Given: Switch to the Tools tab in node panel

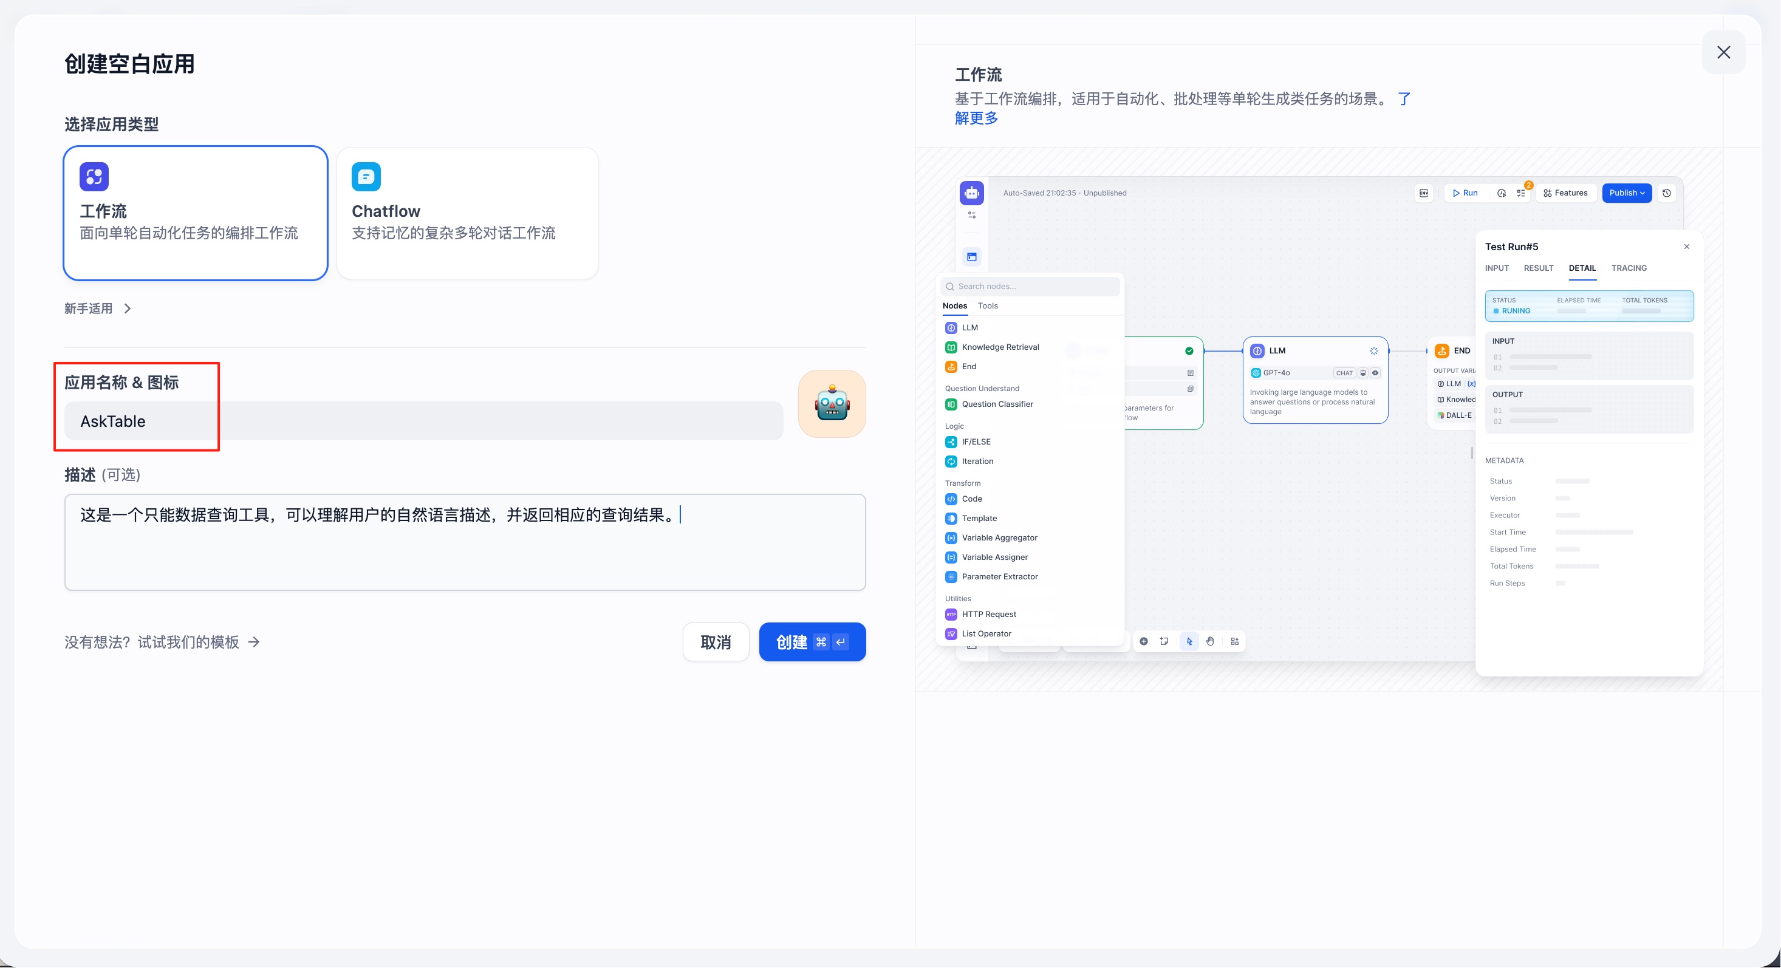Looking at the screenshot, I should 987,305.
